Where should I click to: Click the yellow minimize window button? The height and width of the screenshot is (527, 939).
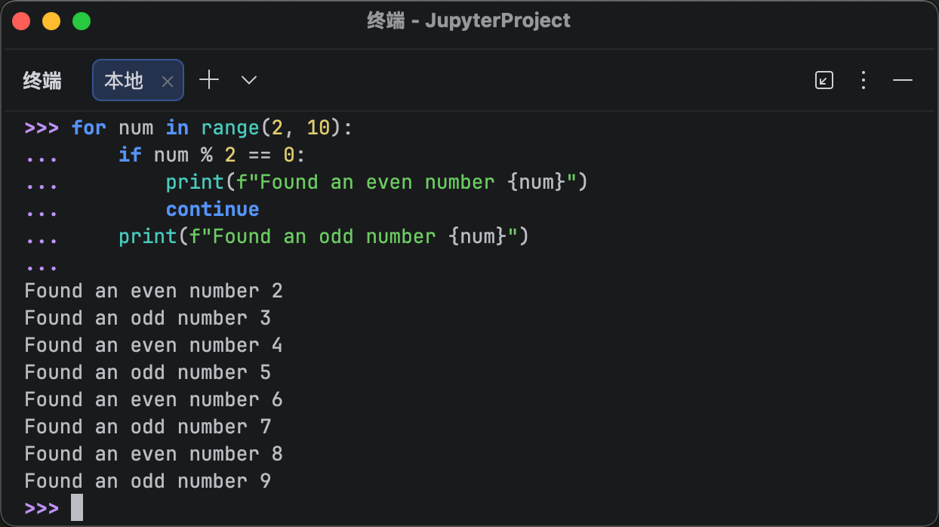tap(51, 21)
